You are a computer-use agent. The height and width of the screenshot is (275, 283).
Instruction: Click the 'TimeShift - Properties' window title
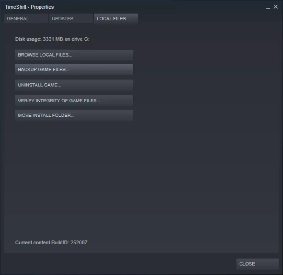click(29, 7)
